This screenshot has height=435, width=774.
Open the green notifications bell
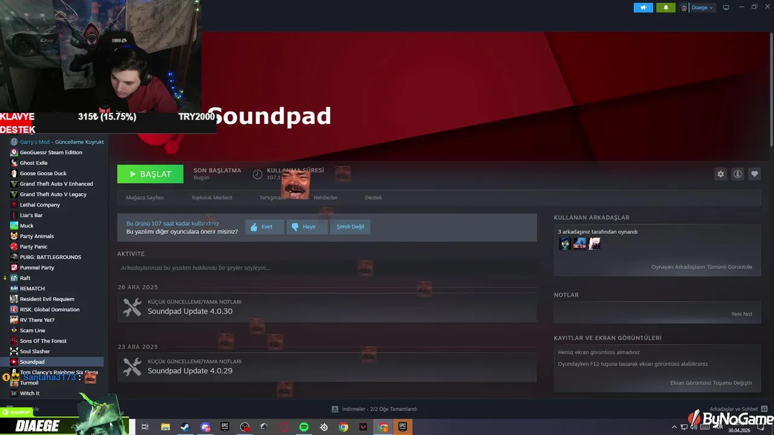pos(666,8)
